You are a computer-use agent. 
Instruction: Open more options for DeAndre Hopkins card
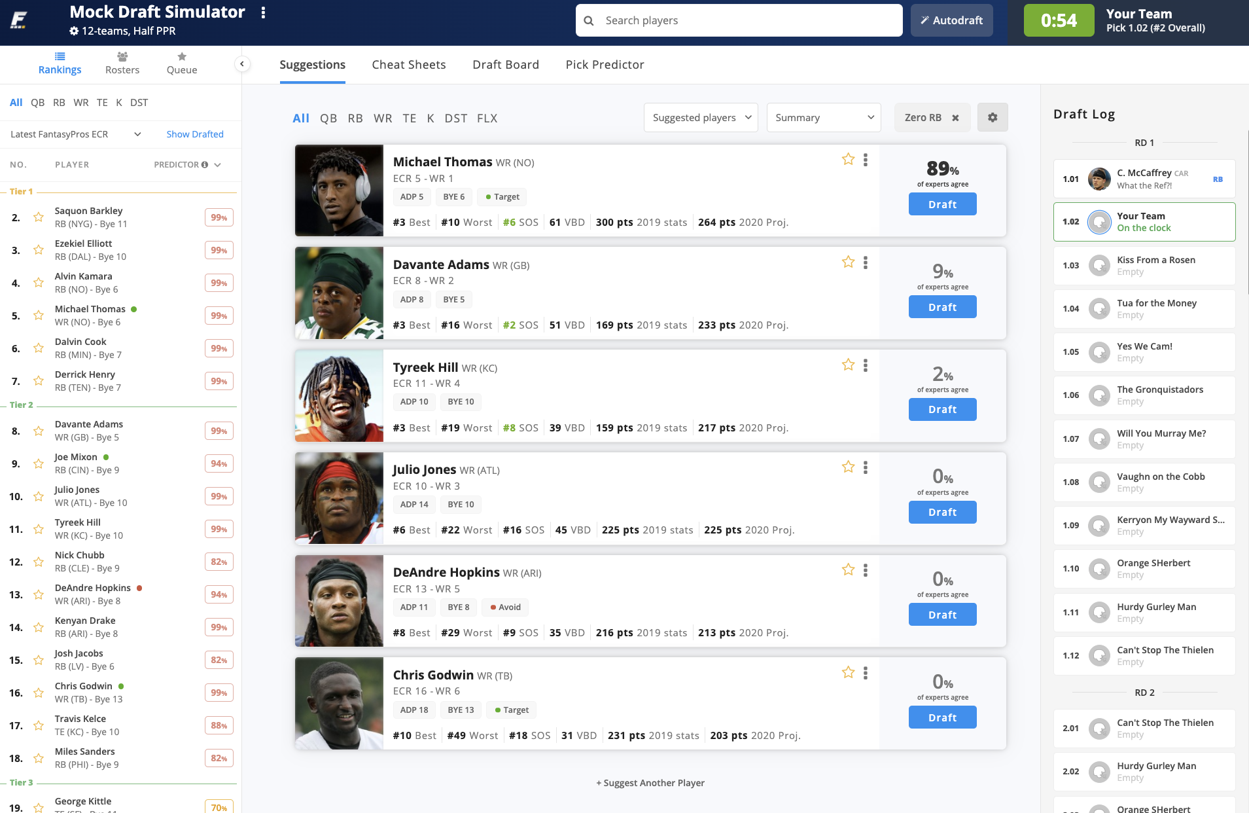click(866, 570)
